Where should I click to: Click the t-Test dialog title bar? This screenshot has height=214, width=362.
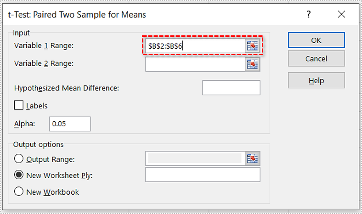coord(138,14)
